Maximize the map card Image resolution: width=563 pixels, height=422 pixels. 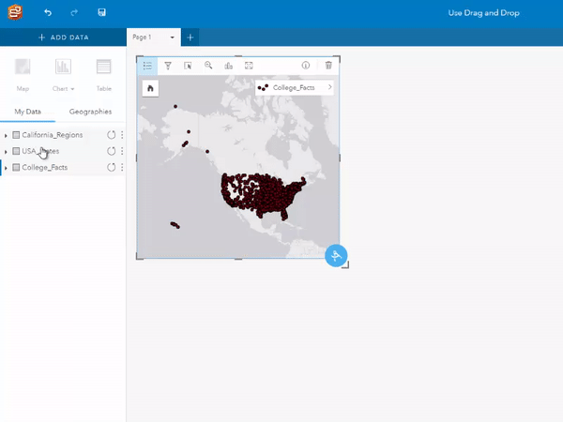click(x=249, y=66)
